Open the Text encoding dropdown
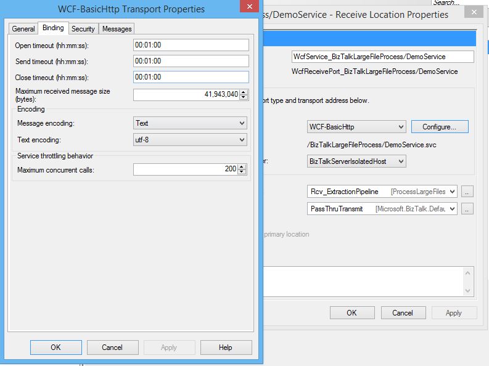The height and width of the screenshot is (366, 489). 190,139
